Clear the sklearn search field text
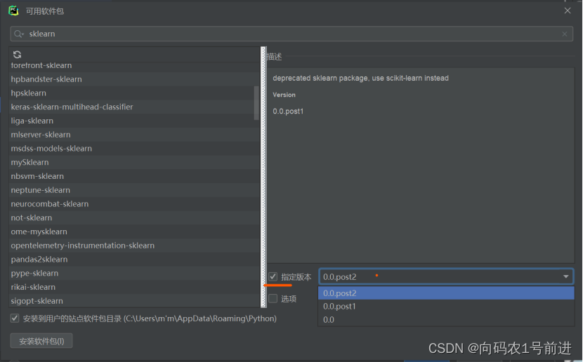Screen dimensions: 583x362 565,34
